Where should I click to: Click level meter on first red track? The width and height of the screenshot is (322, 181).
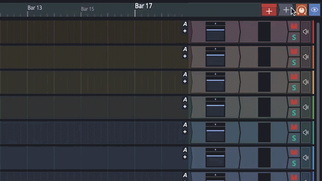tap(264, 32)
